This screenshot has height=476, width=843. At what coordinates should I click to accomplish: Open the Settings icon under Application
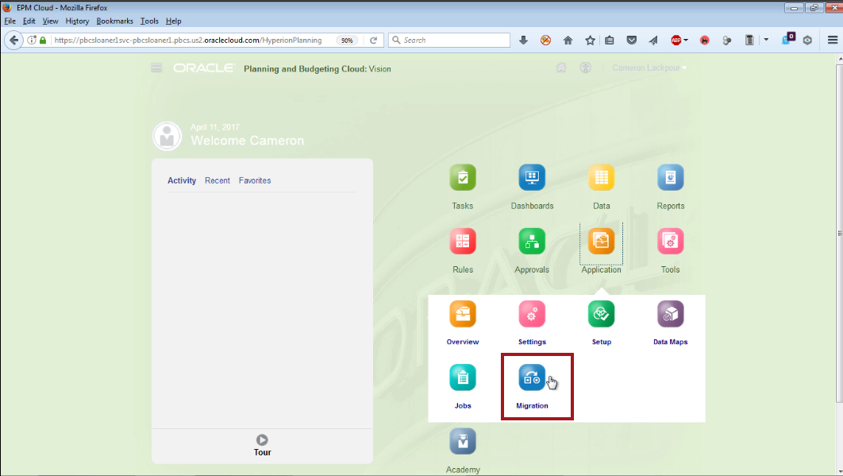(x=532, y=314)
